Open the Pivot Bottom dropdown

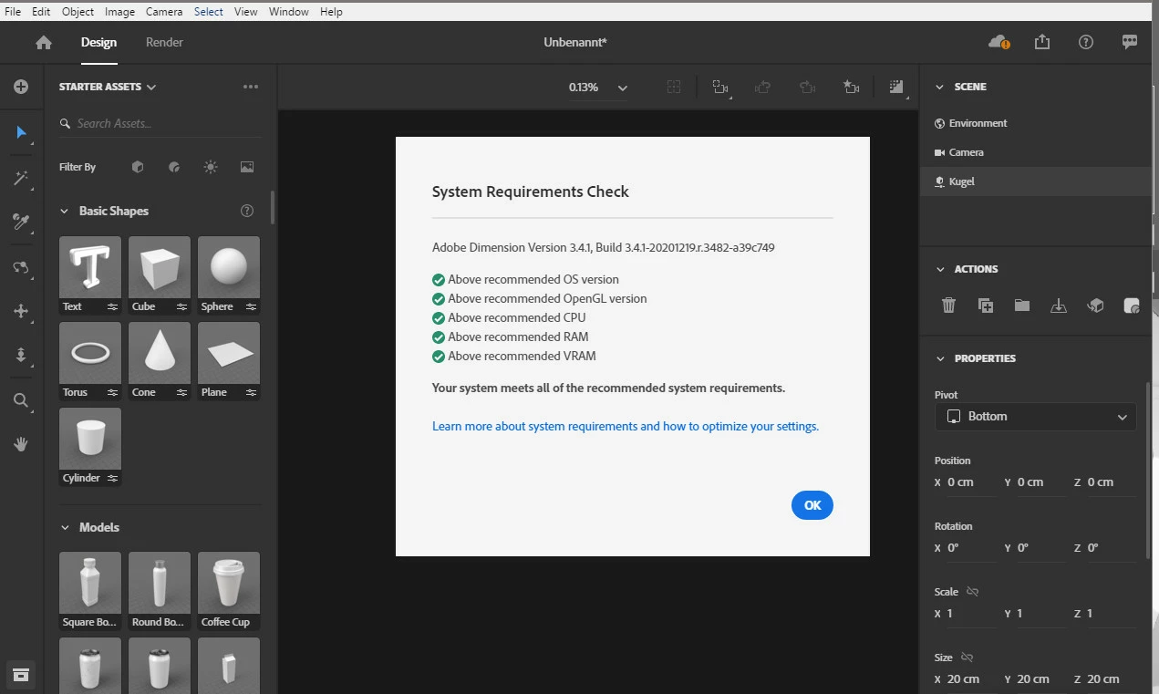[1036, 417]
